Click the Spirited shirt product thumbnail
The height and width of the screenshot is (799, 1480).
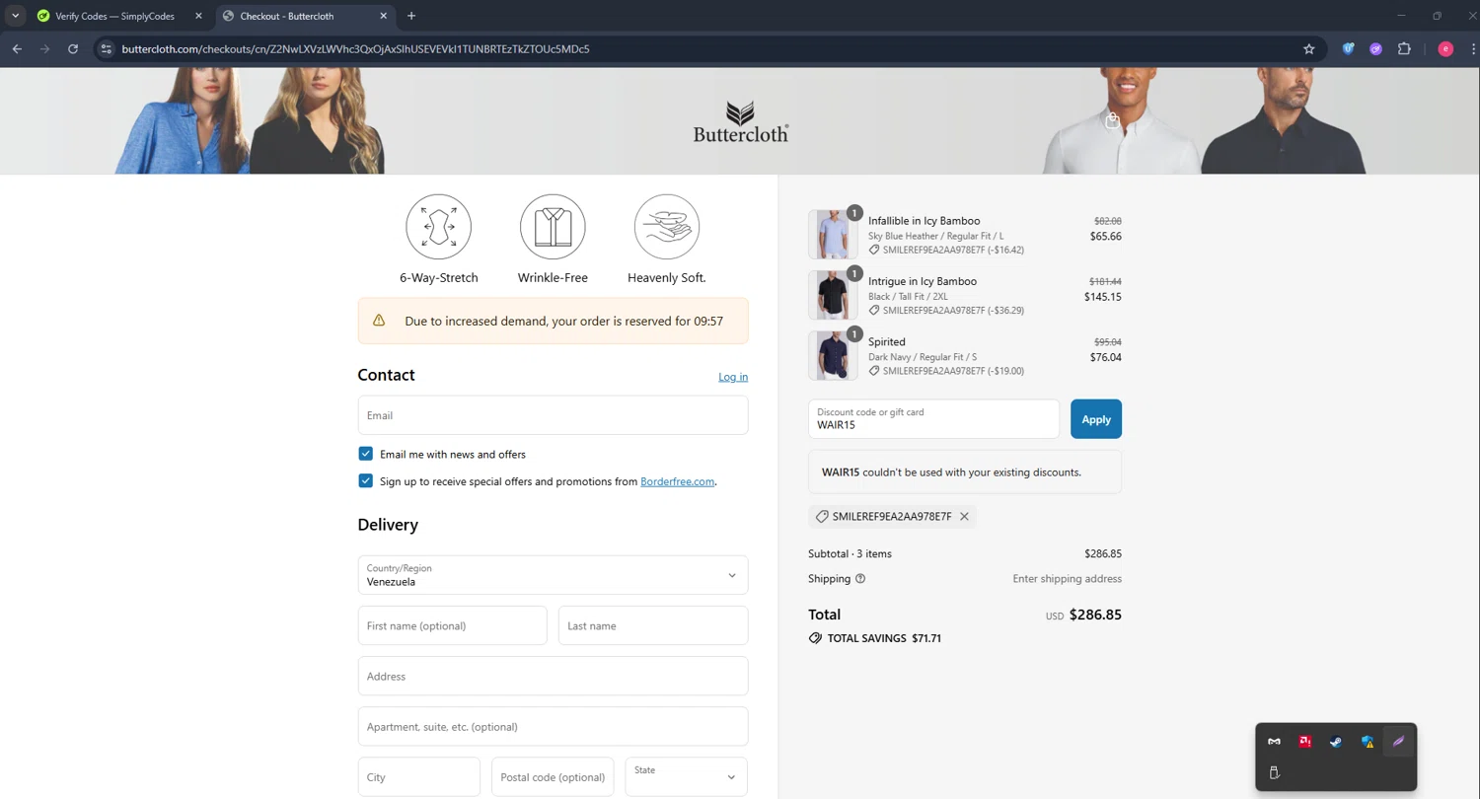click(x=833, y=355)
